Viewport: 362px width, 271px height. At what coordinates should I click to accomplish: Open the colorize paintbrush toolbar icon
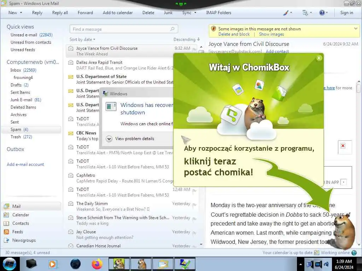[x=286, y=13]
